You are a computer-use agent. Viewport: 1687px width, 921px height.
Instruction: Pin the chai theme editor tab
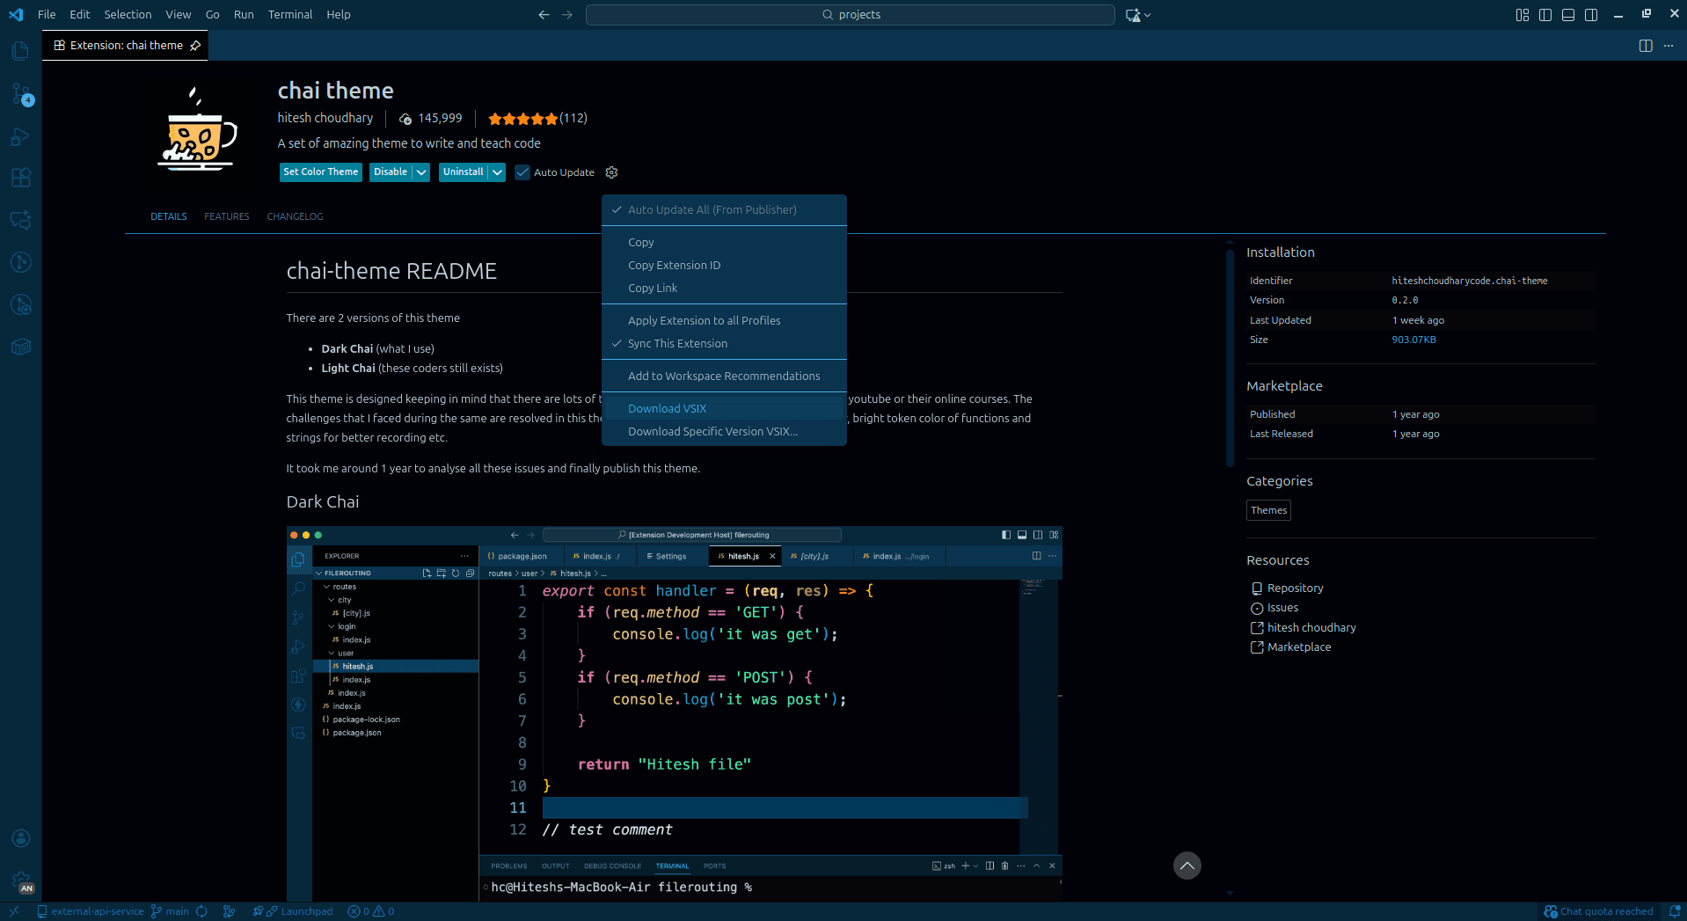click(x=195, y=46)
